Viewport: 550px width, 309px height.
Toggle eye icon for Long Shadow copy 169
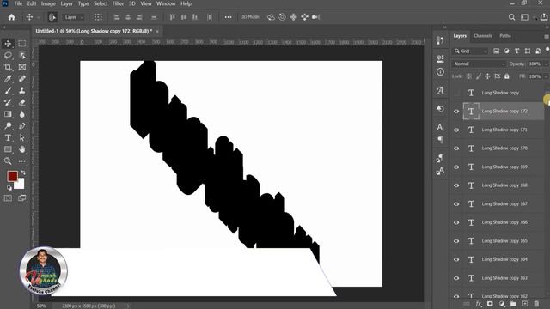pos(456,167)
